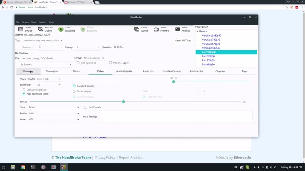Collapse the General presets group
The width and height of the screenshot is (305, 171).
point(197,31)
